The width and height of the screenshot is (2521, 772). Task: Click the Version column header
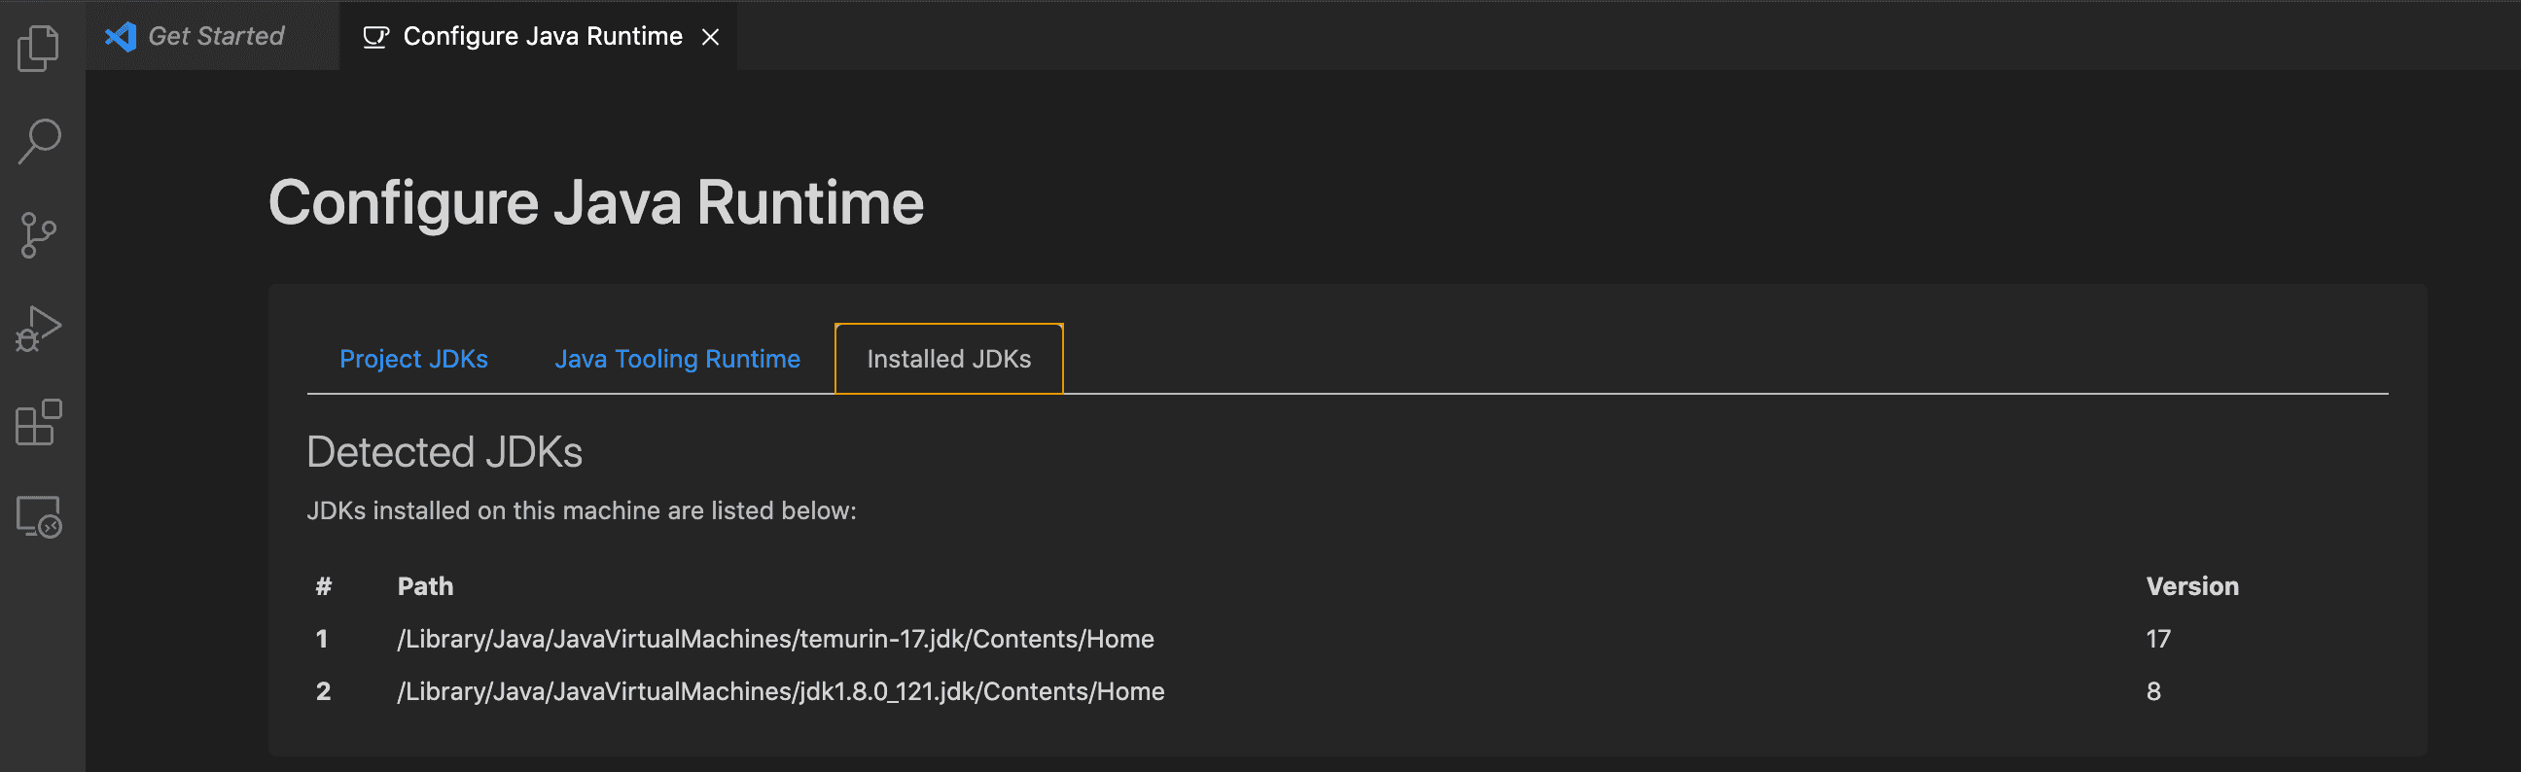pos(2192,586)
